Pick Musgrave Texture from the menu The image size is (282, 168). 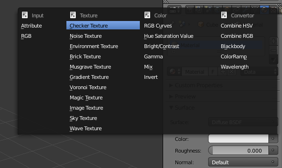[x=90, y=67]
